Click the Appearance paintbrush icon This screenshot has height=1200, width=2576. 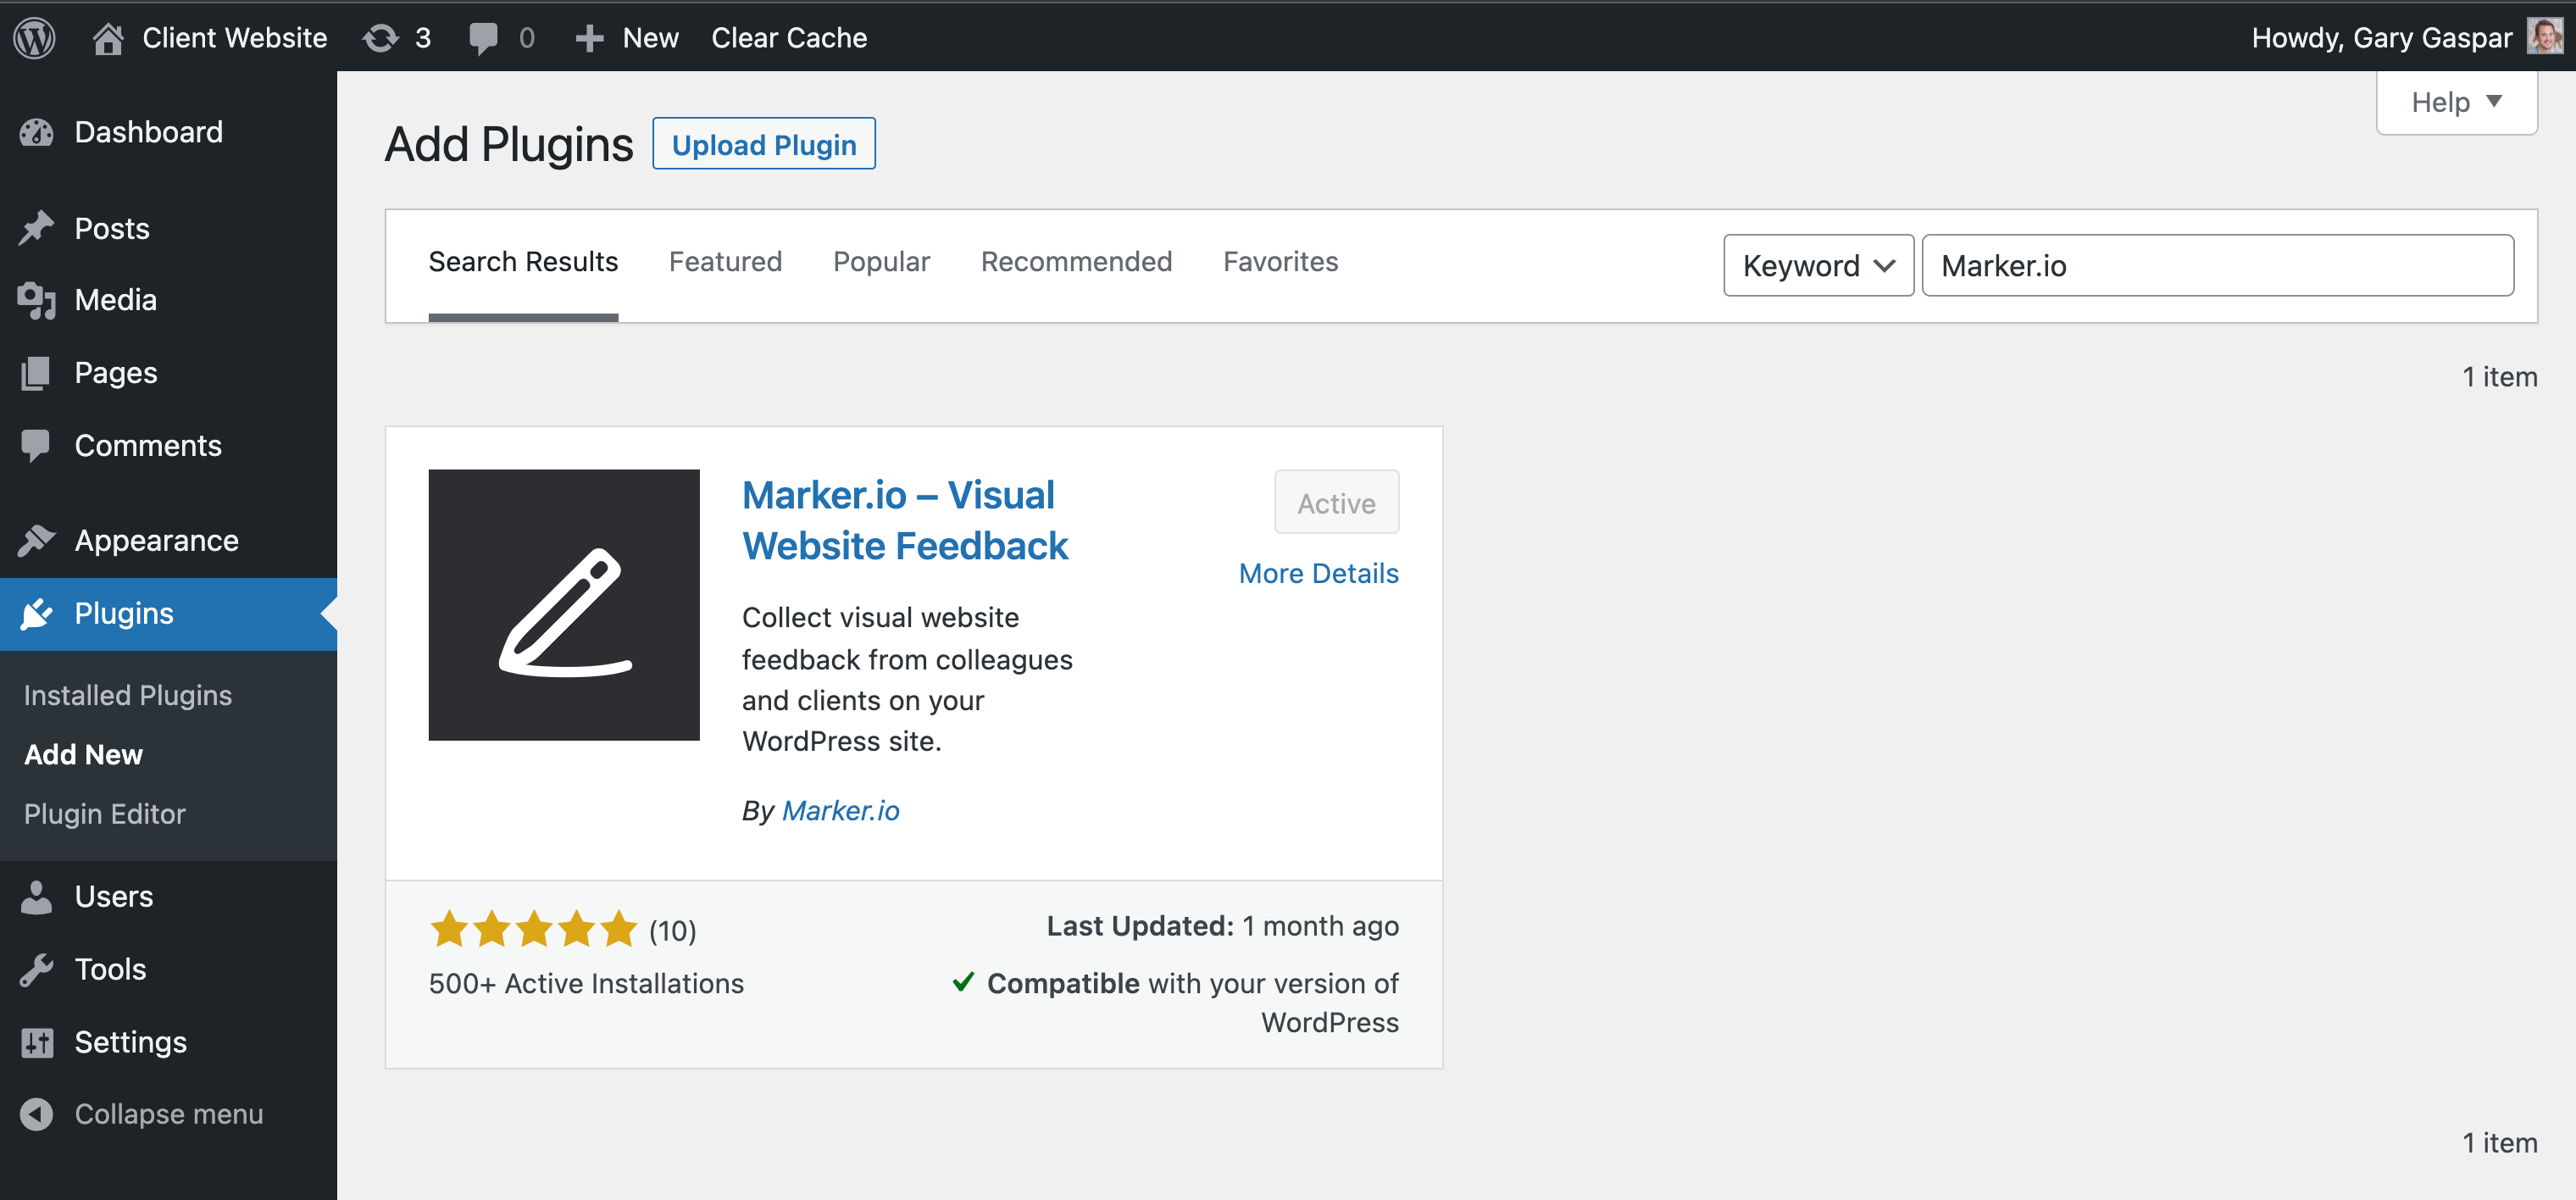coord(37,540)
